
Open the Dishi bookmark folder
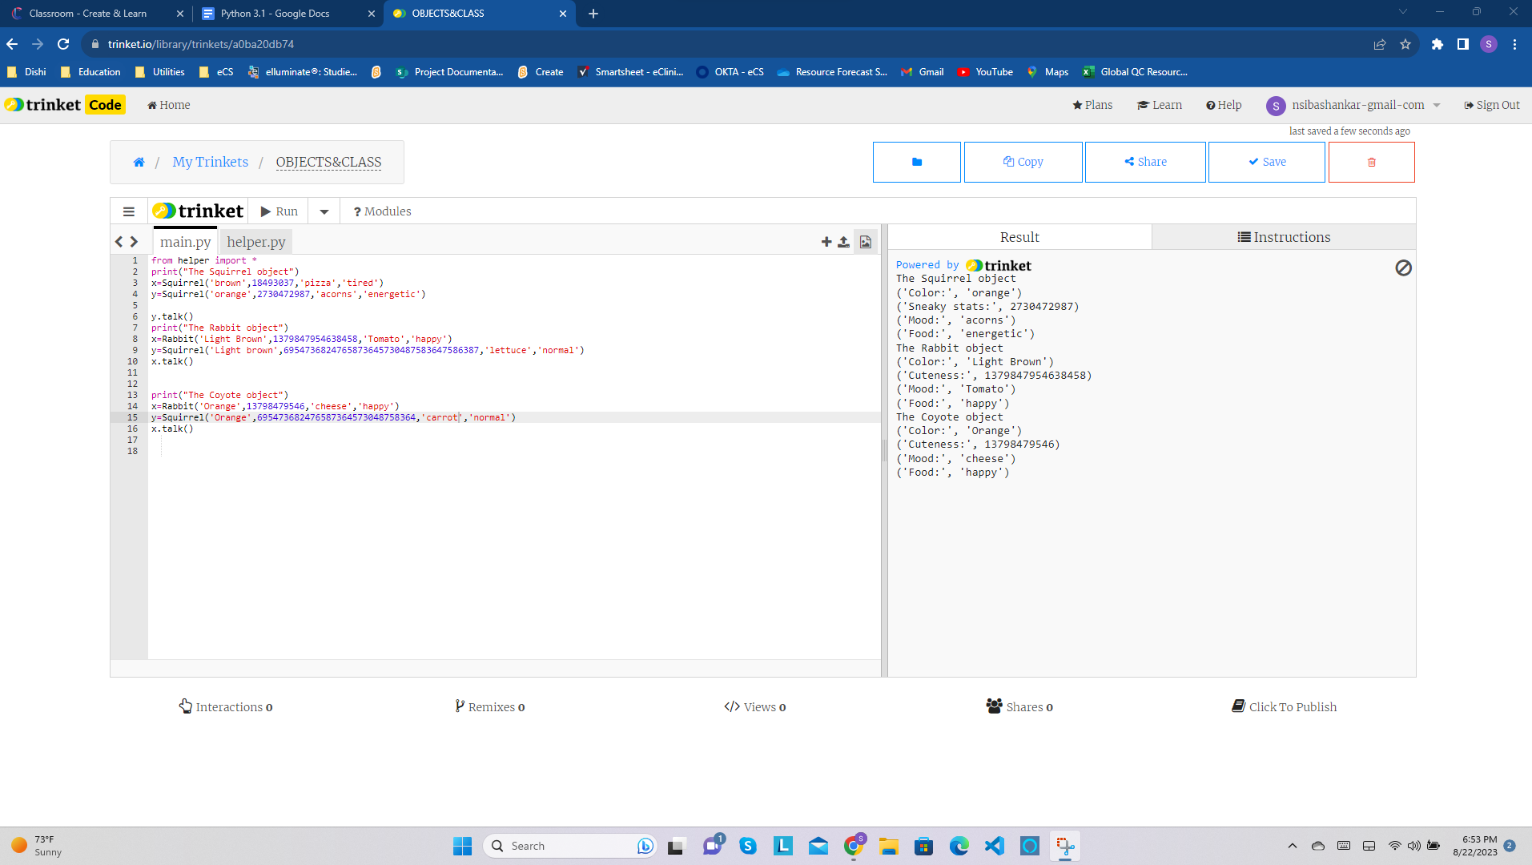(x=26, y=72)
